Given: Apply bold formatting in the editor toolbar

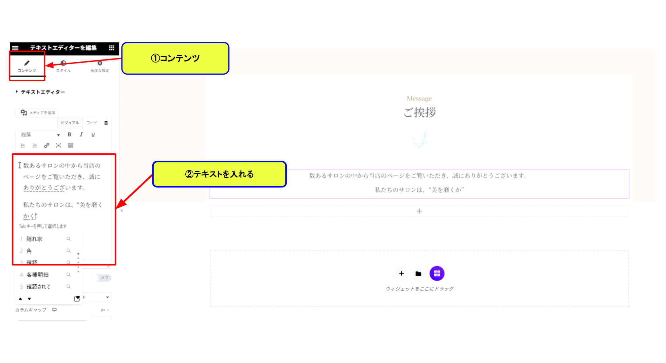Looking at the screenshot, I should coord(69,134).
